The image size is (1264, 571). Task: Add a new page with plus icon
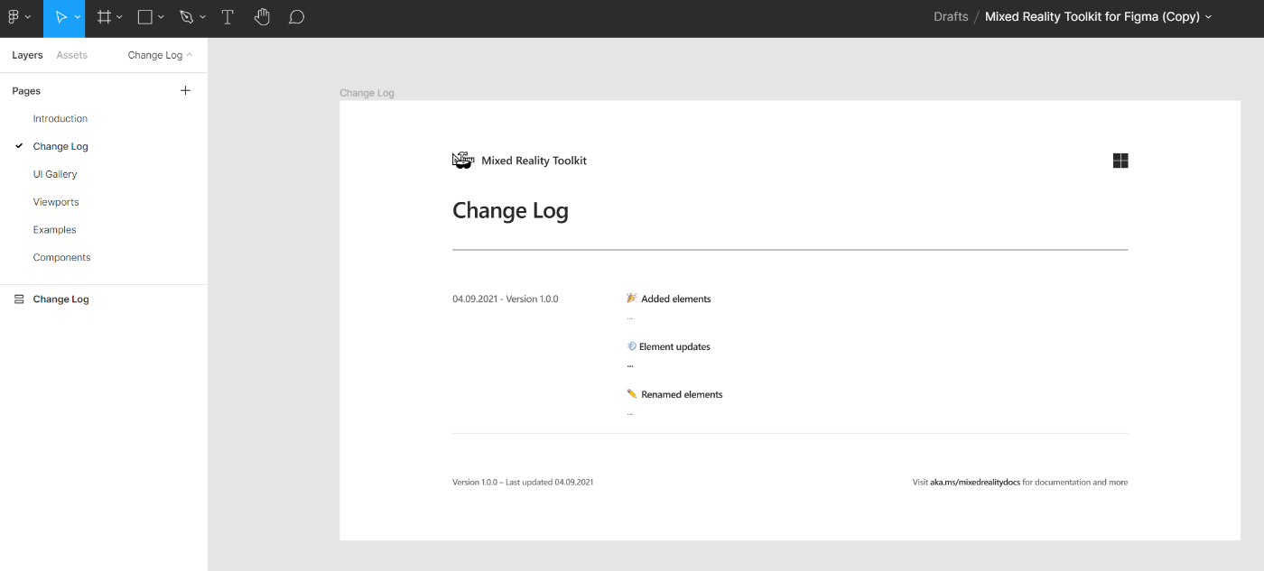(x=185, y=90)
